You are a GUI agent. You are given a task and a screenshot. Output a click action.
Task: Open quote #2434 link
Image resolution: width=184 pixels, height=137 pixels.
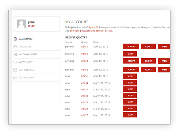pos(85,83)
